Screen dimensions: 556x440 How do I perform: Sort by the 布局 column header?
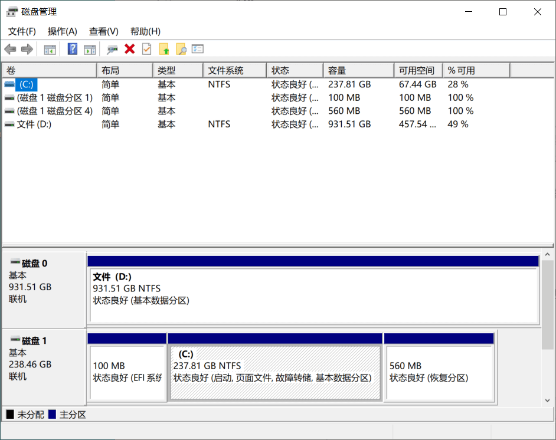pyautogui.click(x=125, y=71)
